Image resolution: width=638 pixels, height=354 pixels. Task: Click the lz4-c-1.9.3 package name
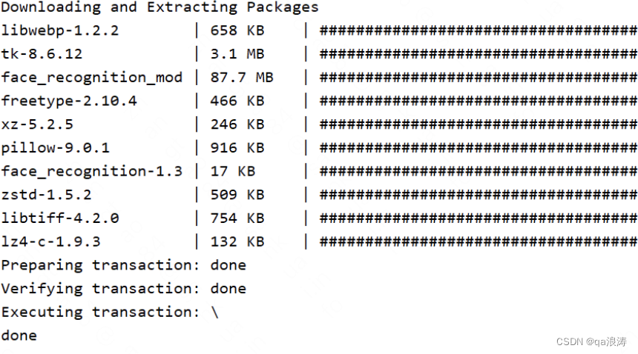tap(50, 242)
